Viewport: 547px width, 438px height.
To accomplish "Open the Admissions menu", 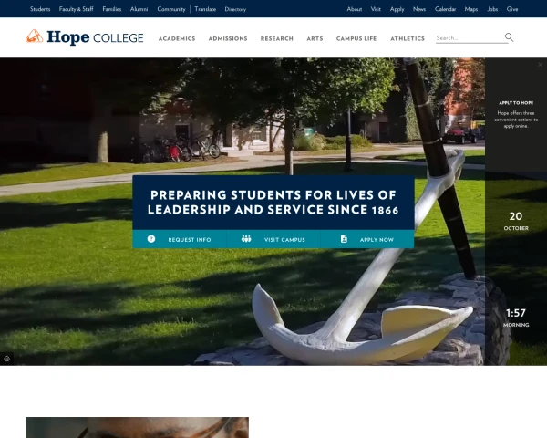I will pos(228,38).
